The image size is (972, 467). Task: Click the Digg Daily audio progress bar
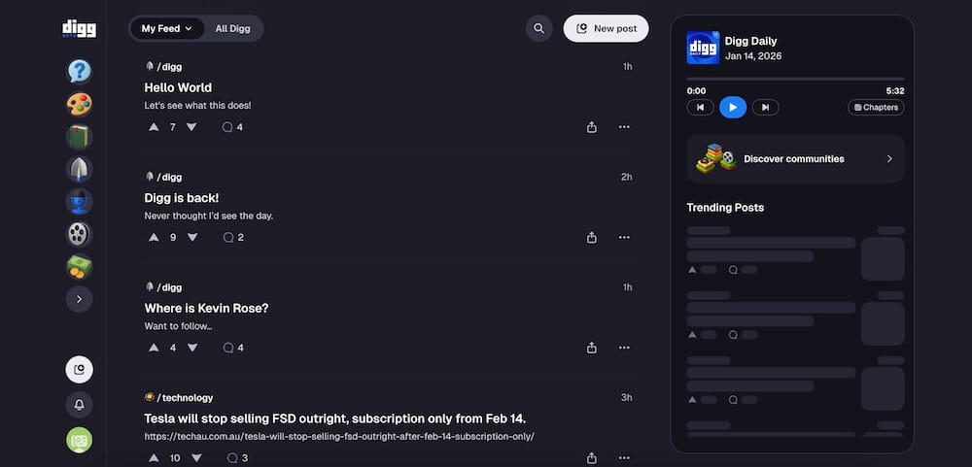[795, 79]
